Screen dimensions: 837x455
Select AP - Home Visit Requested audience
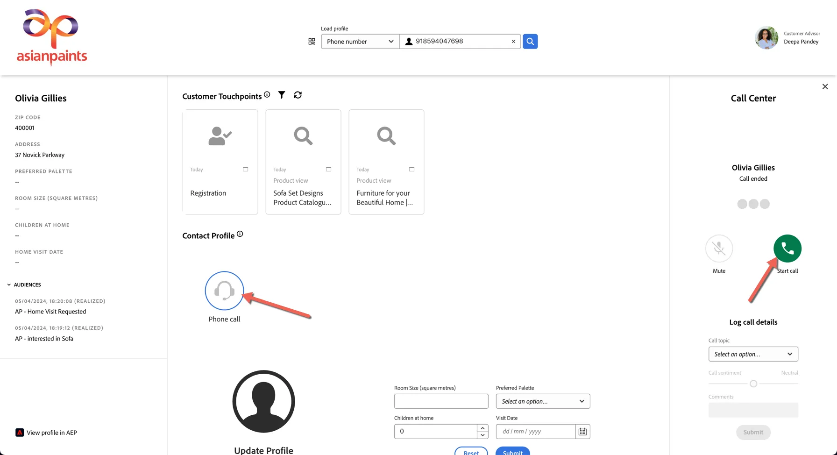50,312
